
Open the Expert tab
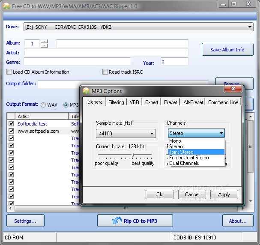click(x=152, y=102)
